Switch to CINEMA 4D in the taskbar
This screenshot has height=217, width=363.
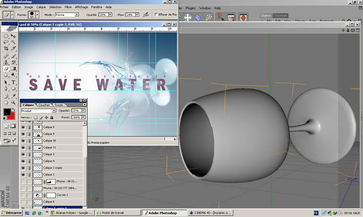pos(210,213)
